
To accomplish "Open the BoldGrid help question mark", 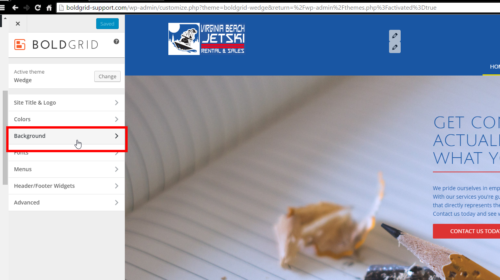I will pos(116,41).
